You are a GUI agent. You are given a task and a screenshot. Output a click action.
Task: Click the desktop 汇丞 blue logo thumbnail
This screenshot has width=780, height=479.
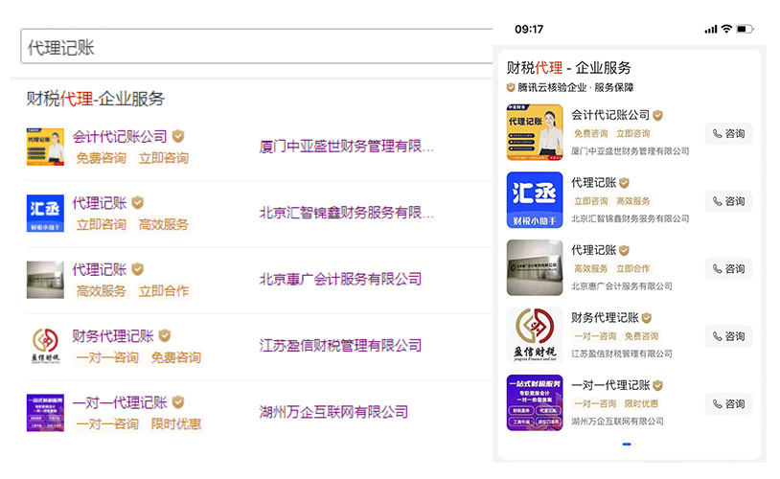click(x=45, y=214)
